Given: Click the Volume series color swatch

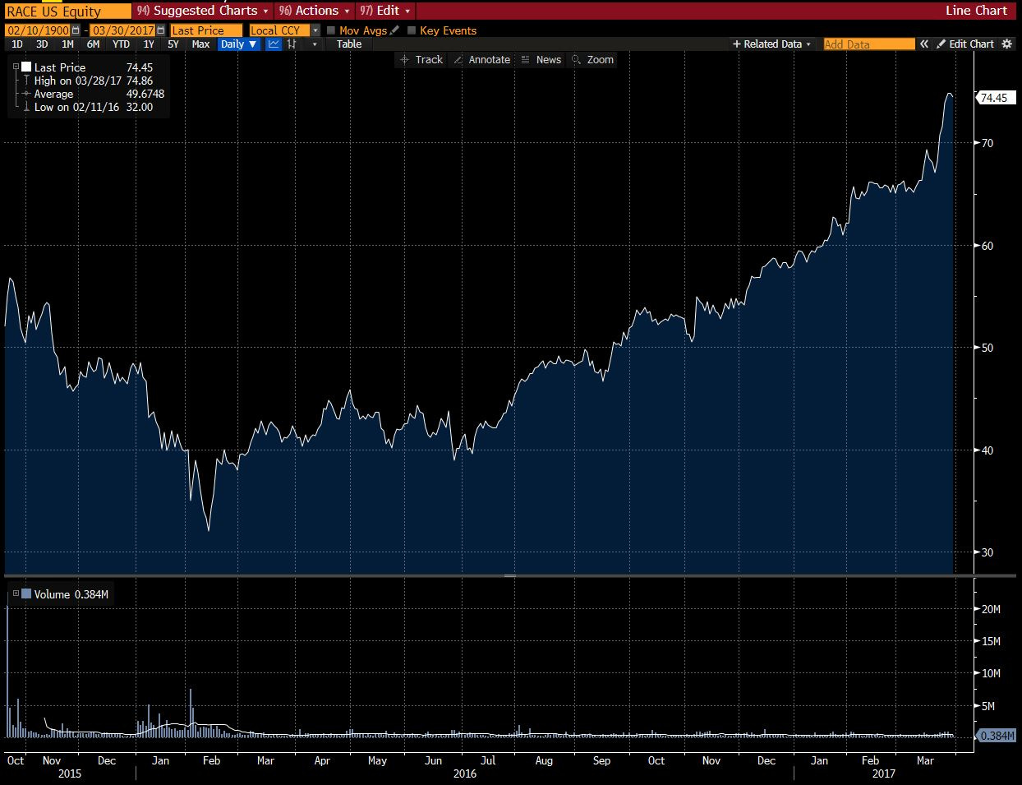Looking at the screenshot, I should [x=26, y=593].
